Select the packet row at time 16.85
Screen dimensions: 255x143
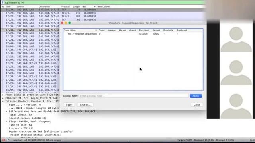30,46
